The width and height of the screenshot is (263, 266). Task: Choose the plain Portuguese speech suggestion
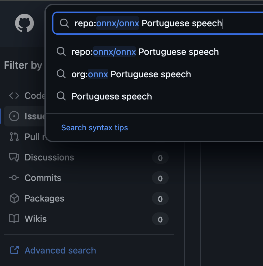[111, 97]
